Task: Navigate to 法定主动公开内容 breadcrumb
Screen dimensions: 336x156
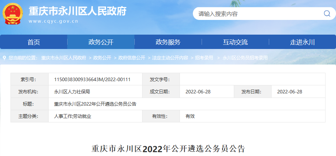Action: click(x=170, y=58)
